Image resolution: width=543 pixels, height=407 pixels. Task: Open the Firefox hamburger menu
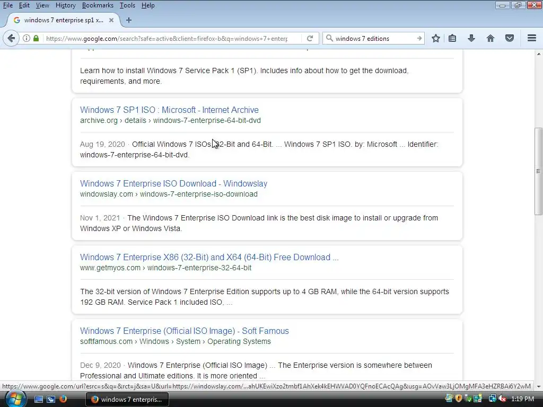(x=532, y=38)
